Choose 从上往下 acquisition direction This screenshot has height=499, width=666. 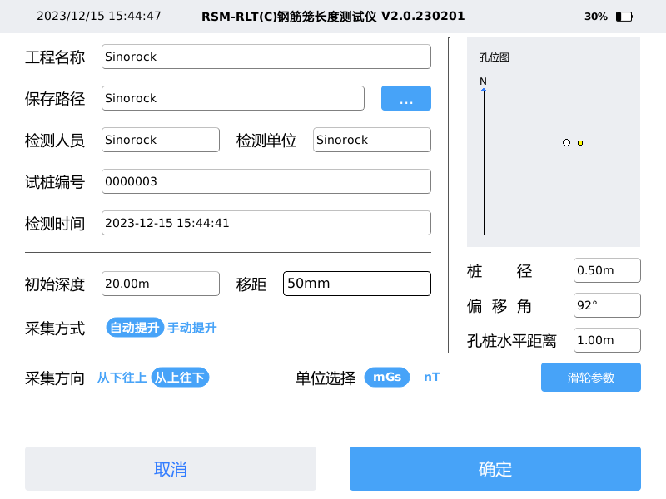click(x=180, y=378)
